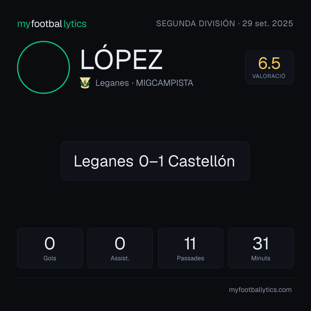Select the Minuts stat card
The width and height of the screenshot is (311, 311).
261,248
